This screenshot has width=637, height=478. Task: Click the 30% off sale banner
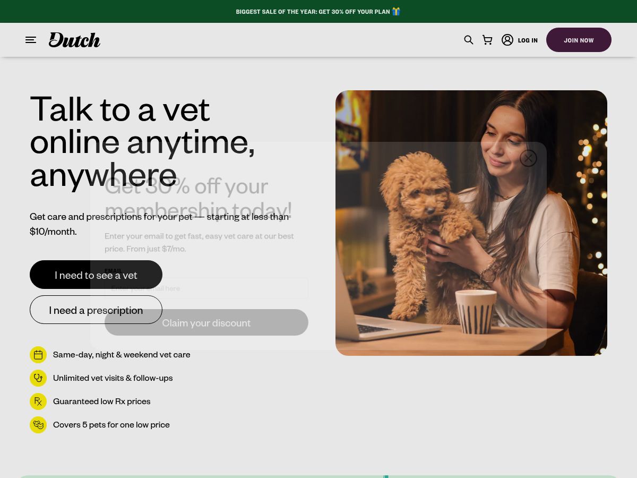click(x=318, y=11)
